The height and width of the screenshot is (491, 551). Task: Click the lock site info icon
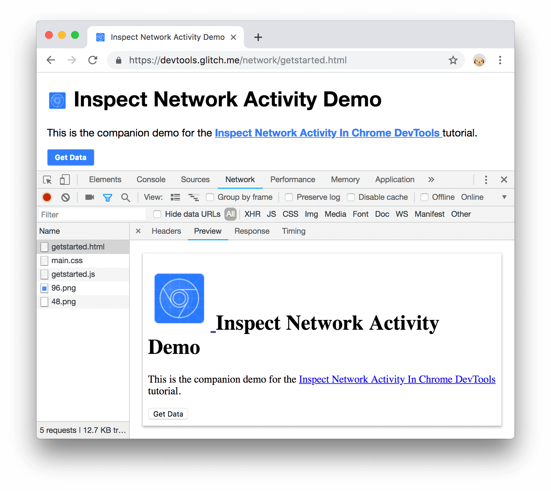pos(119,60)
